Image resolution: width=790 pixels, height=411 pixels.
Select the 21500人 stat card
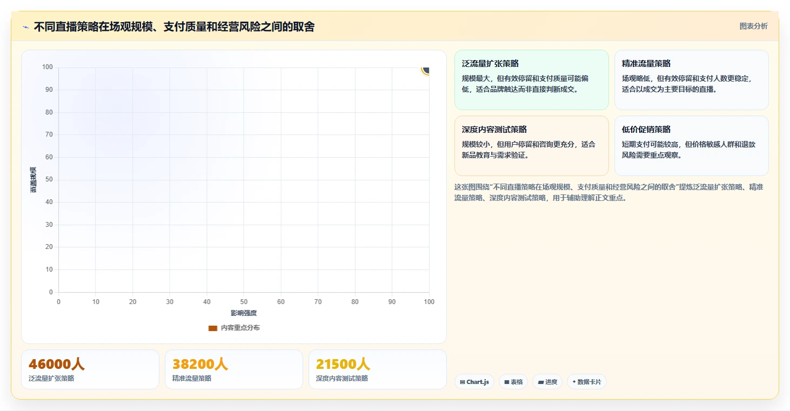(x=378, y=369)
